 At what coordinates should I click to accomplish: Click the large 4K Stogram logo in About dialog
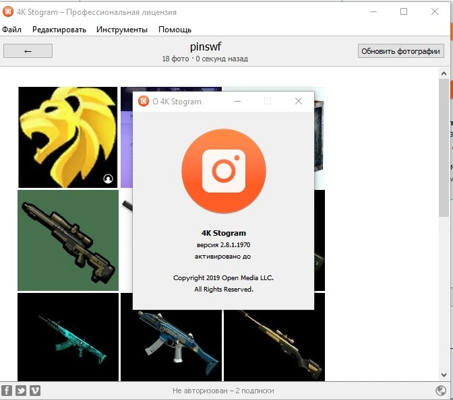point(224,171)
